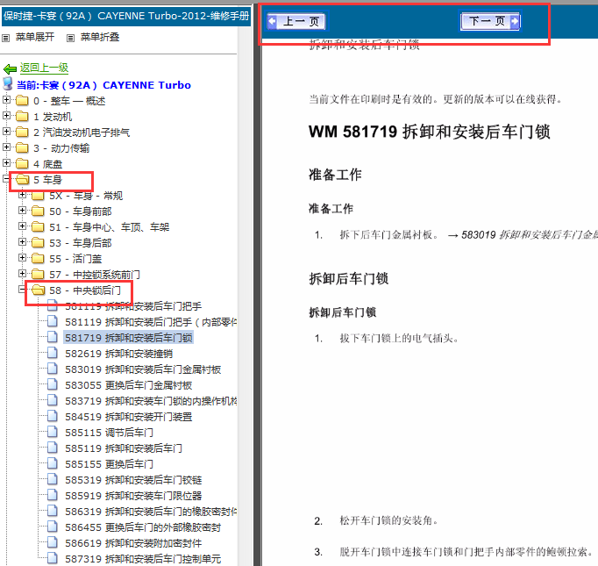Click the document icon of 583055 更换后车门金属衬板
The width and height of the screenshot is (598, 566).
(x=53, y=384)
